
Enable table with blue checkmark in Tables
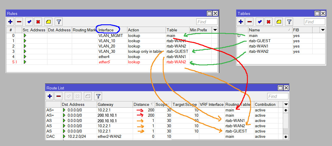(x=260, y=22)
